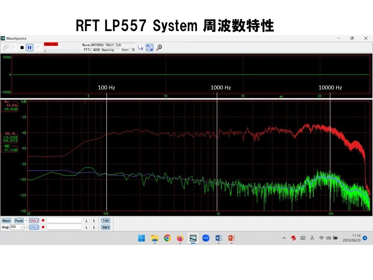Click the IME input mode A indicator
Image resolution: width=373 pixels, height=280 pixels.
pyautogui.click(x=312, y=238)
